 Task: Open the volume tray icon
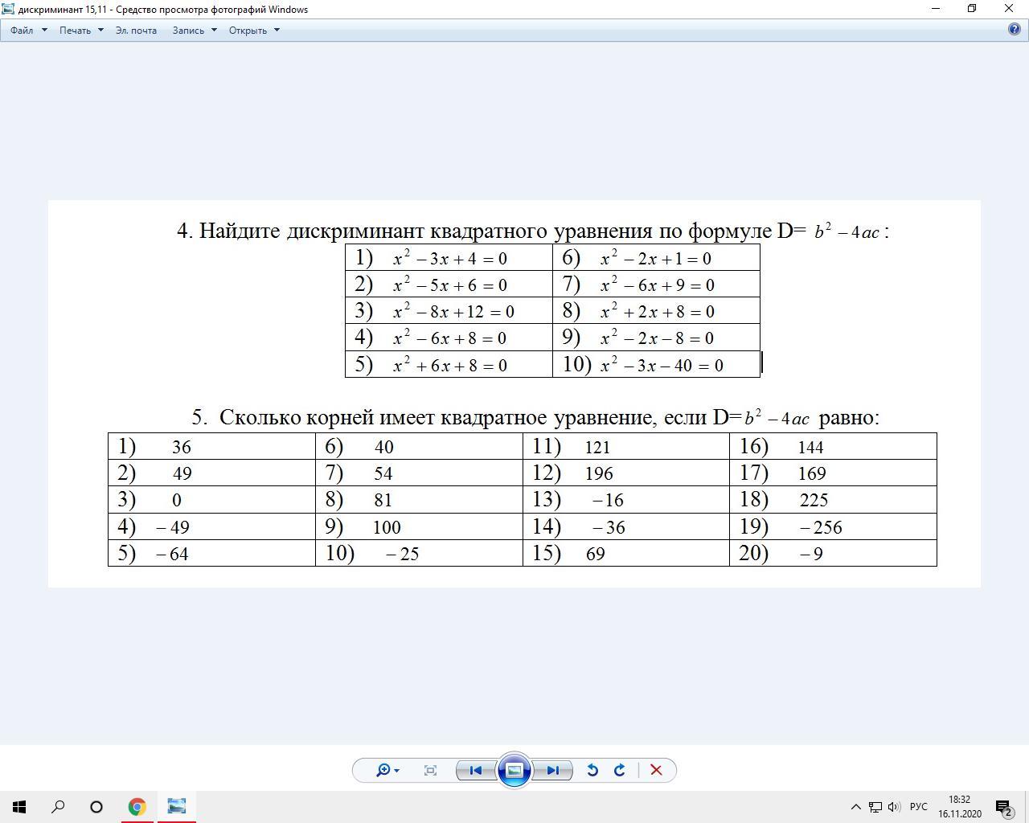click(x=894, y=807)
